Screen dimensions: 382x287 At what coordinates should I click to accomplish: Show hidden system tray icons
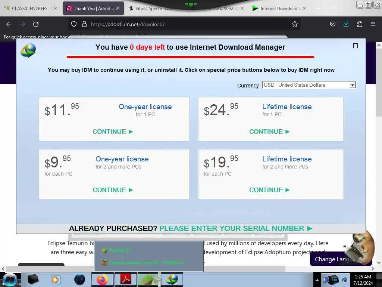point(317,280)
